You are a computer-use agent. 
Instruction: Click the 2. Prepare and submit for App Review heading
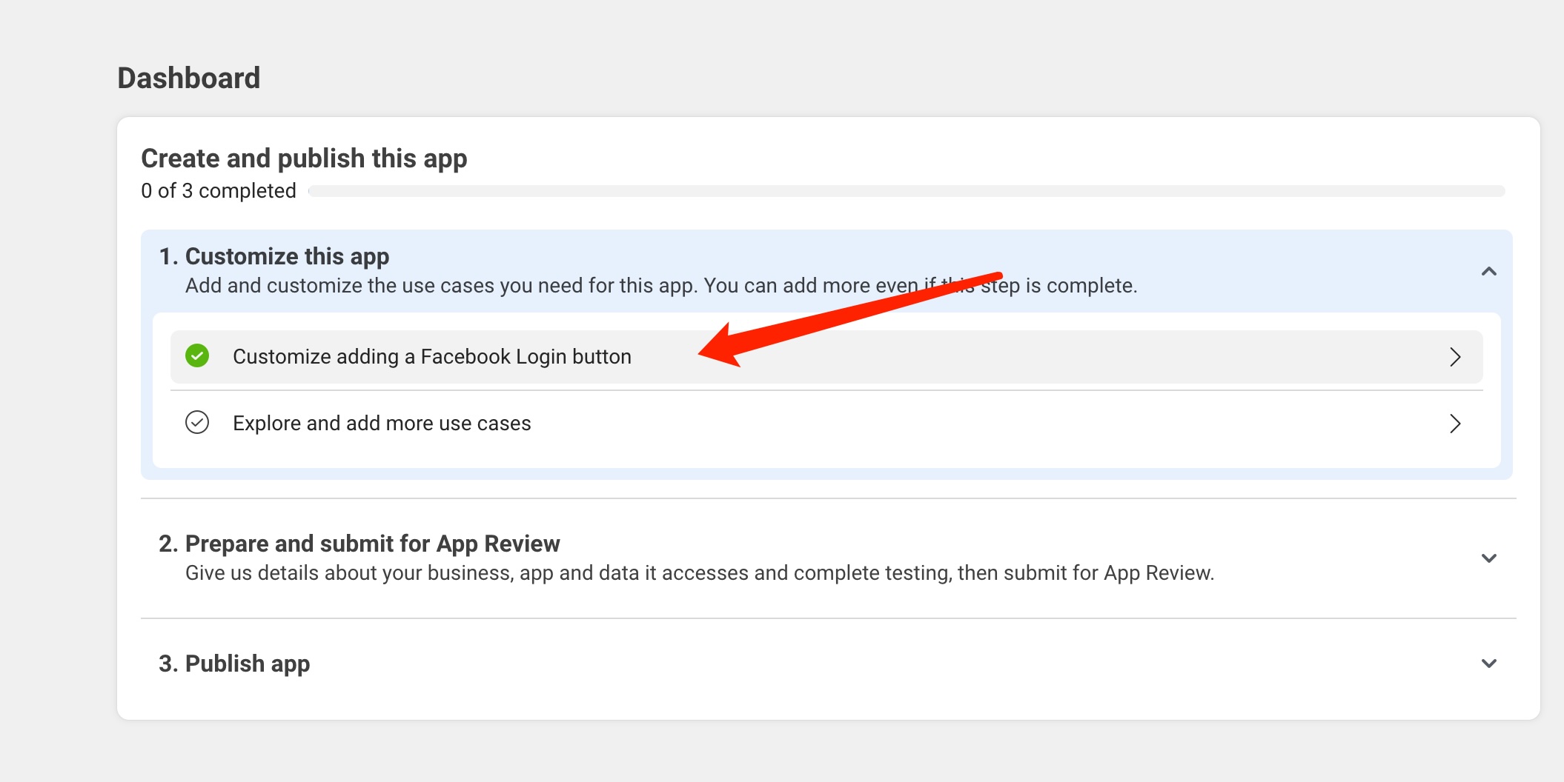tap(359, 544)
